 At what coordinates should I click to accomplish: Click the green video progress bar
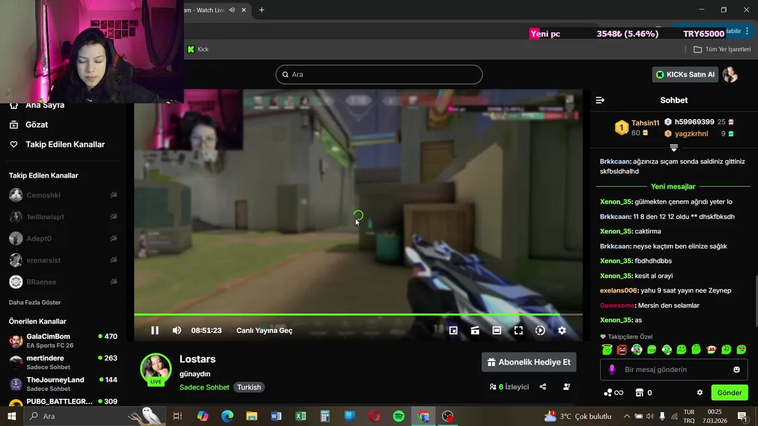coord(358,315)
